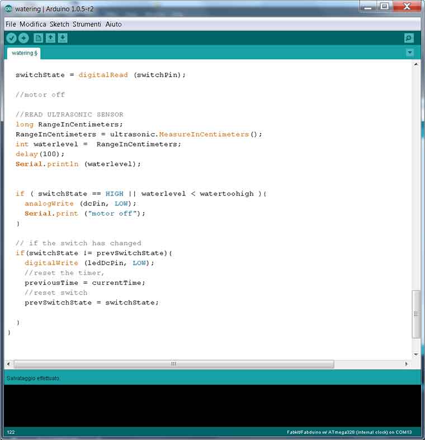The image size is (425, 440).
Task: Close the Arduino window
Action: (407, 7)
